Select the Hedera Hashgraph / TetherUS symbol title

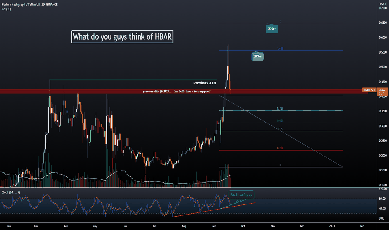(30, 5)
